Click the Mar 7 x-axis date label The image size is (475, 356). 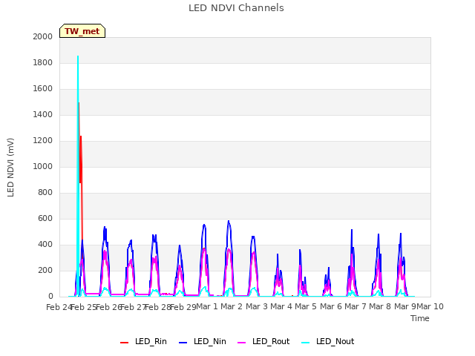click(356, 306)
